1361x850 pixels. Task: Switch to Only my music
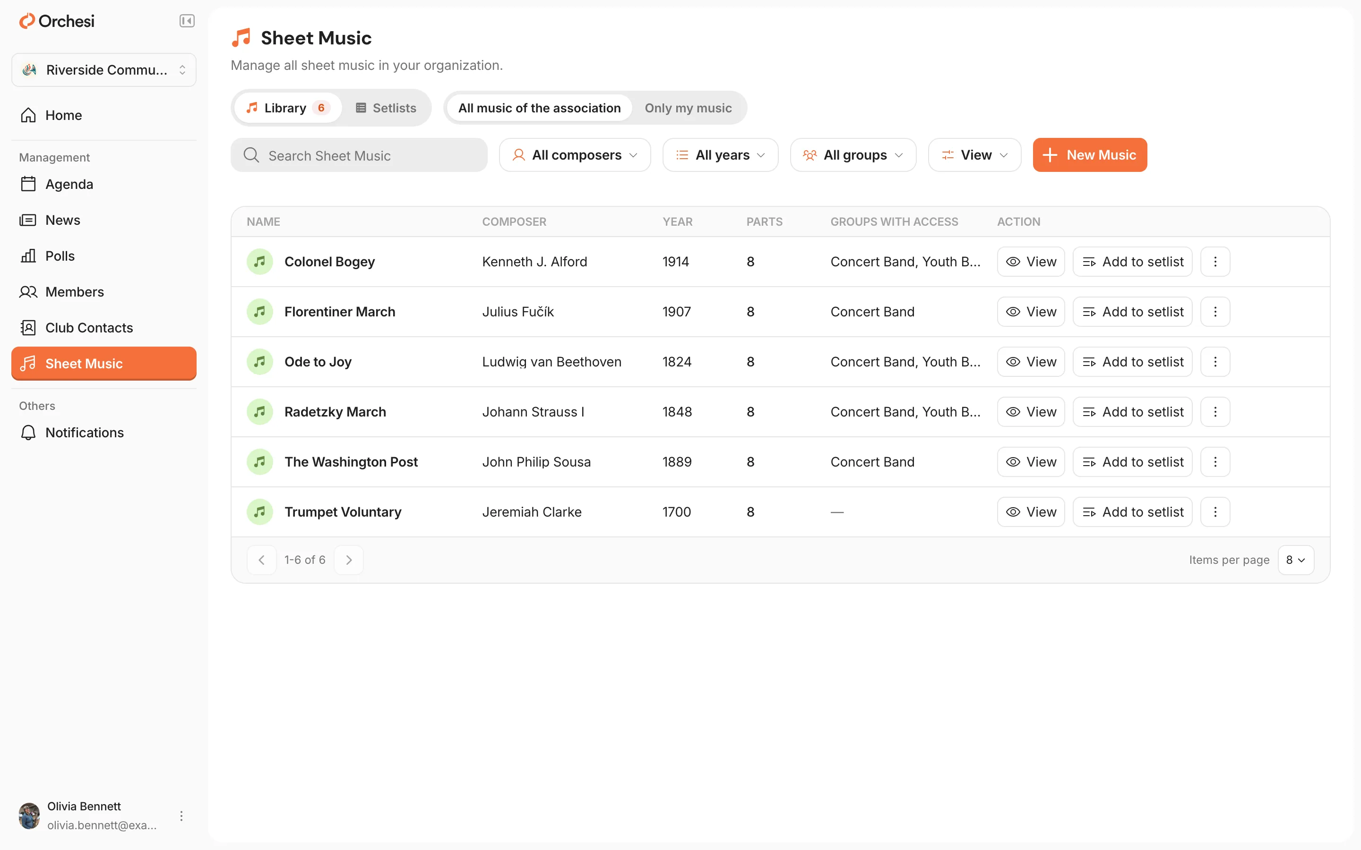[x=688, y=108]
